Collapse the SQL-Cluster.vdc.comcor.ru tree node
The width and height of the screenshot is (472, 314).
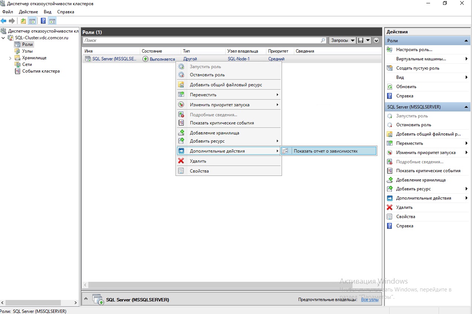[x=3, y=38]
